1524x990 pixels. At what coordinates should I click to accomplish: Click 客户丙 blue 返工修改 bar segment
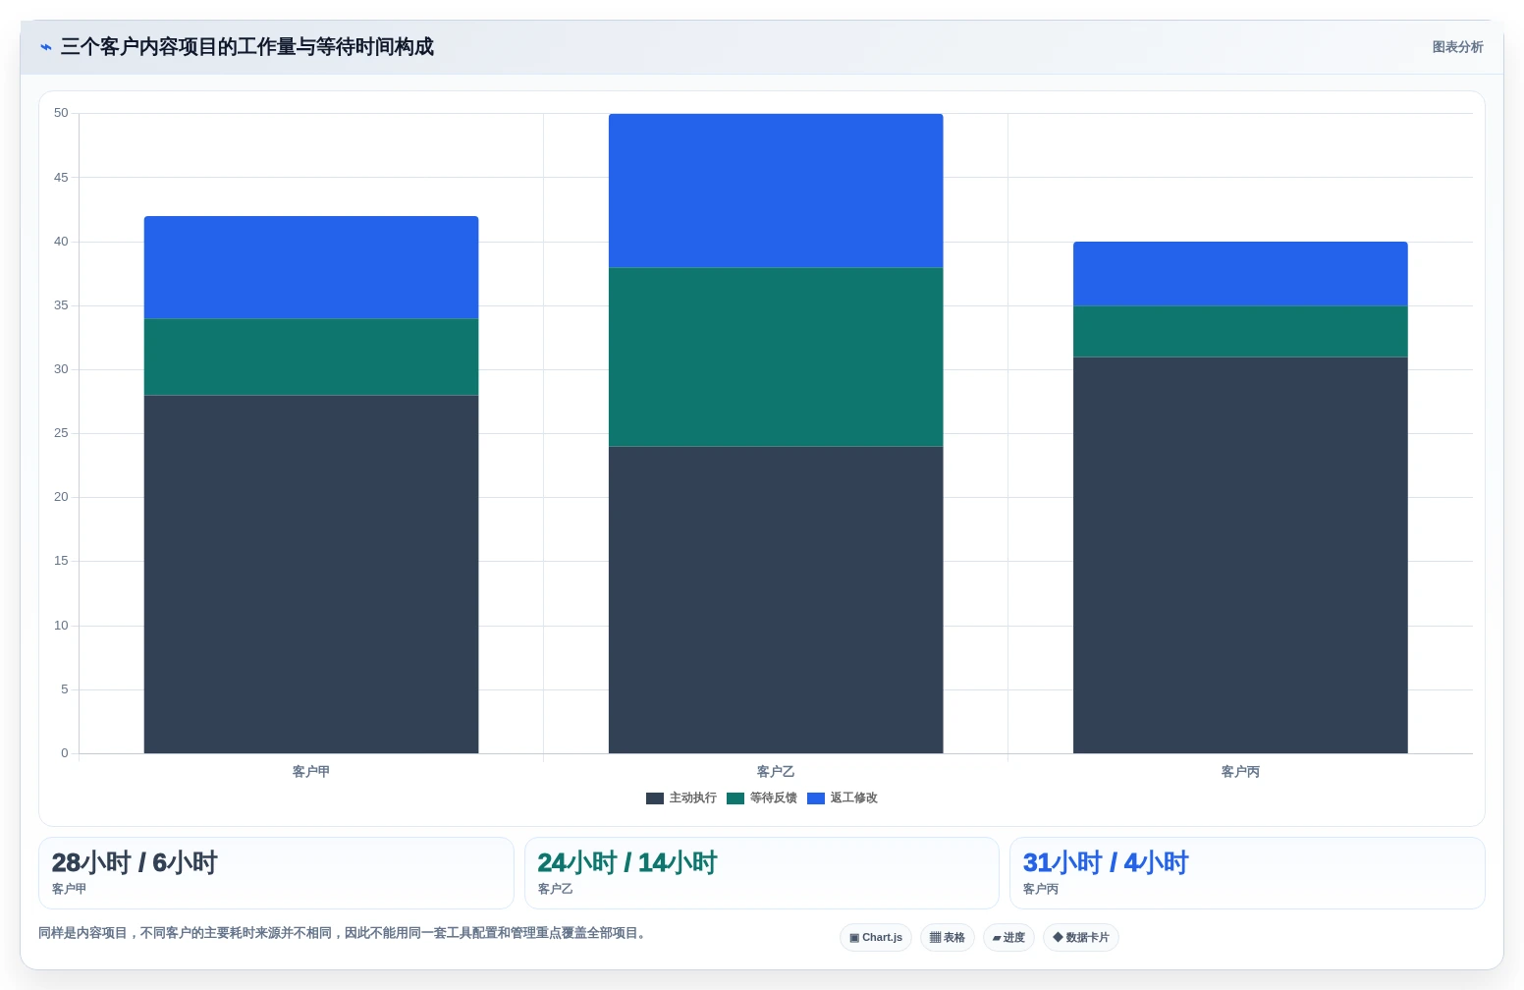[x=1240, y=274]
